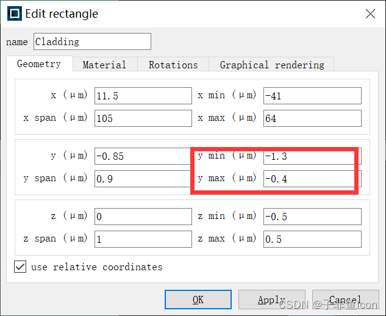386x316 pixels.
Task: Close the Edit rectangle dialog
Action: tap(370, 14)
